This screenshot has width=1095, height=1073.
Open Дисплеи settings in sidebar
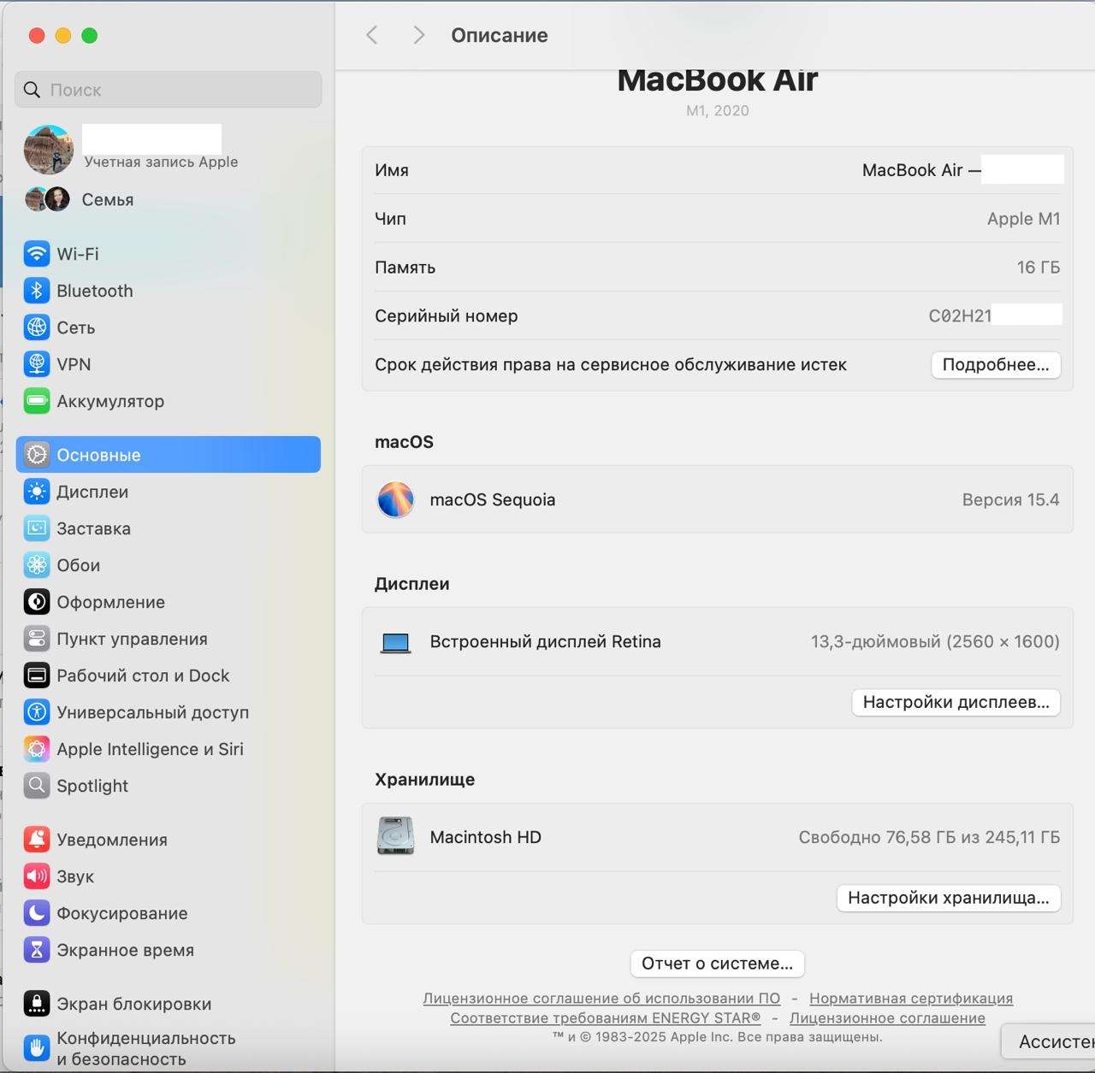92,492
